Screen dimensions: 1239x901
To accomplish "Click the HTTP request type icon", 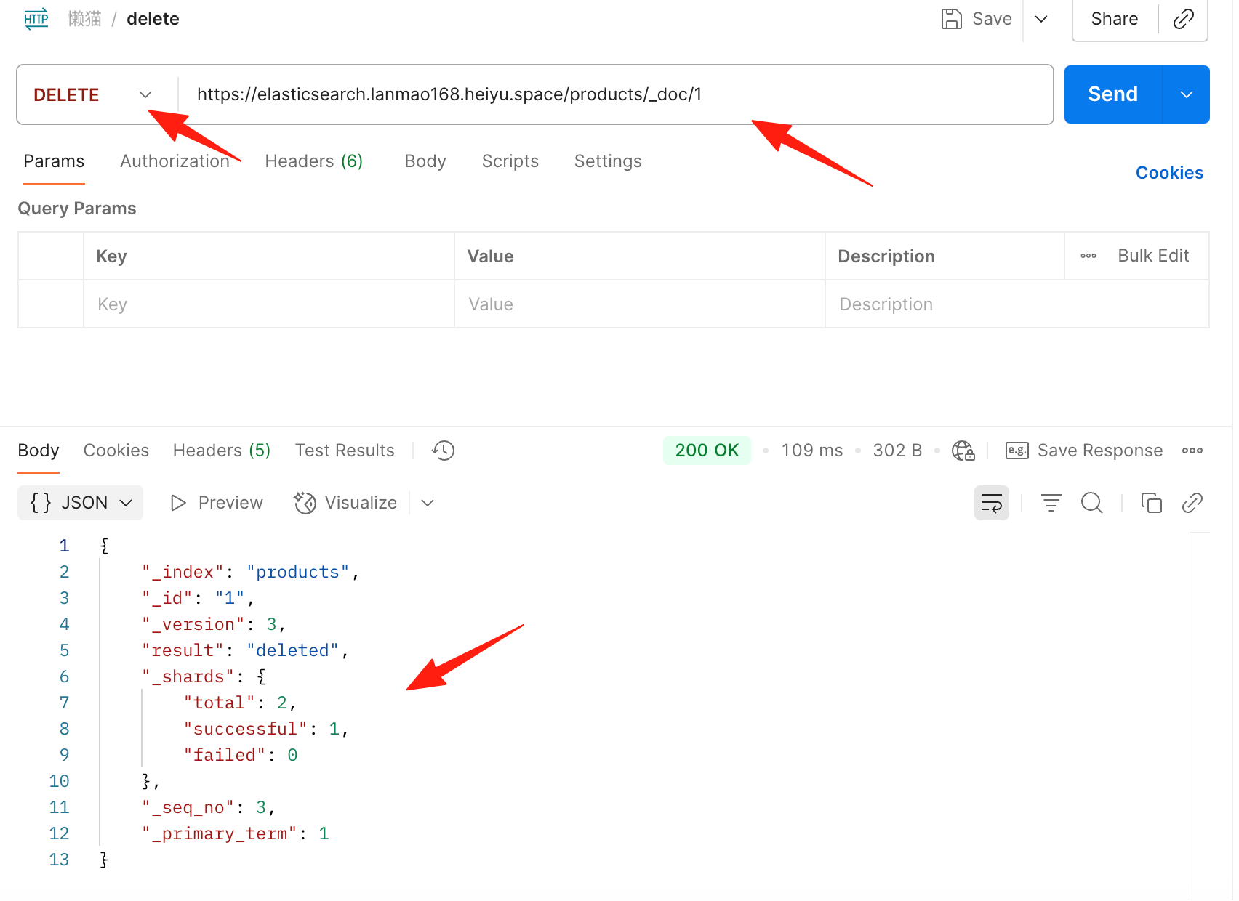I will click(36, 19).
